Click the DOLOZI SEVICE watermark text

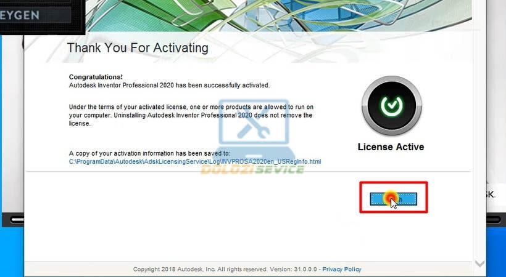(252, 169)
